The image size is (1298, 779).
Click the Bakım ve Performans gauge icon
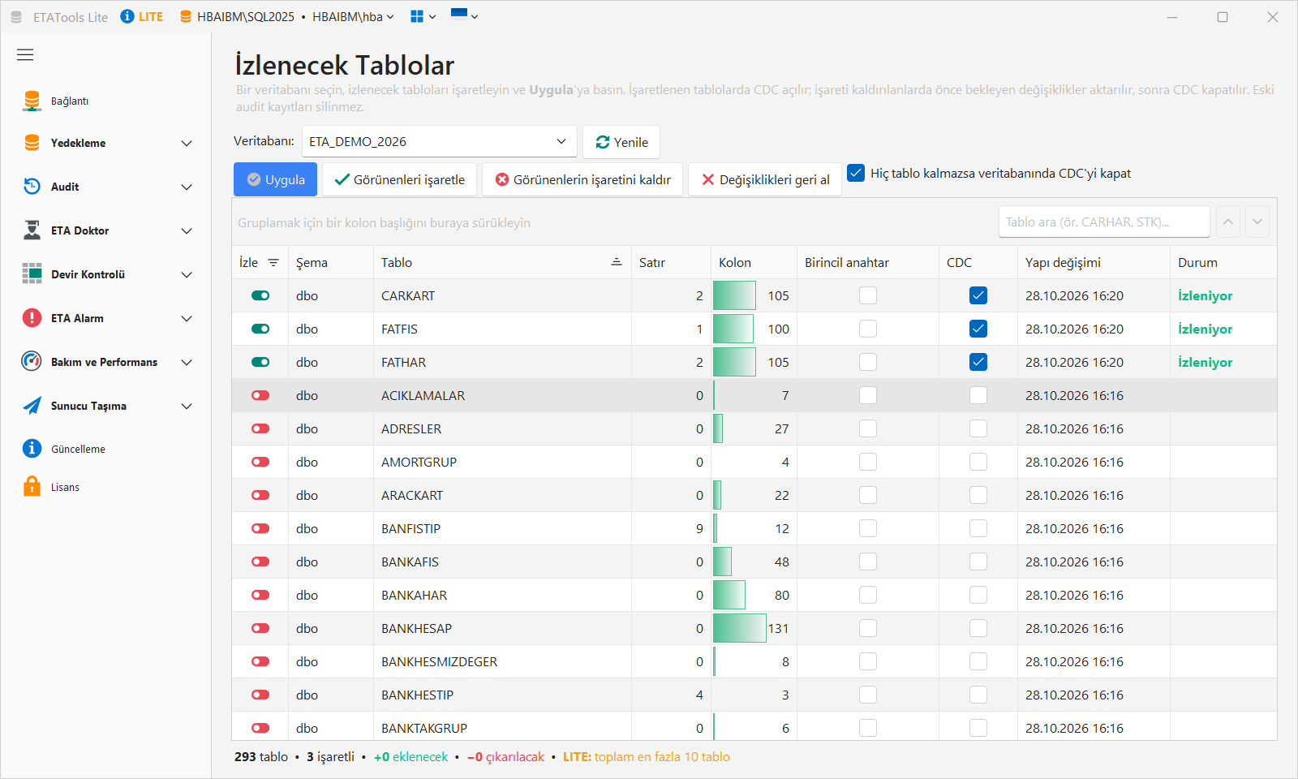(x=32, y=362)
